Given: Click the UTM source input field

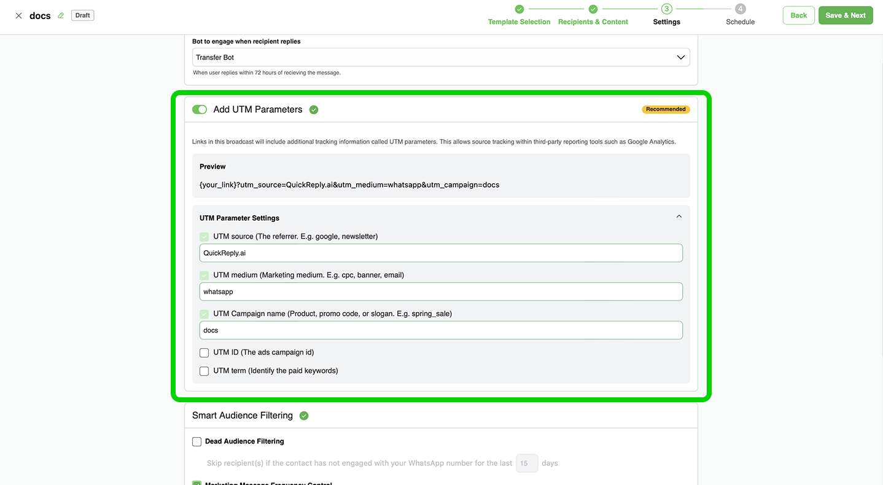Looking at the screenshot, I should point(441,253).
